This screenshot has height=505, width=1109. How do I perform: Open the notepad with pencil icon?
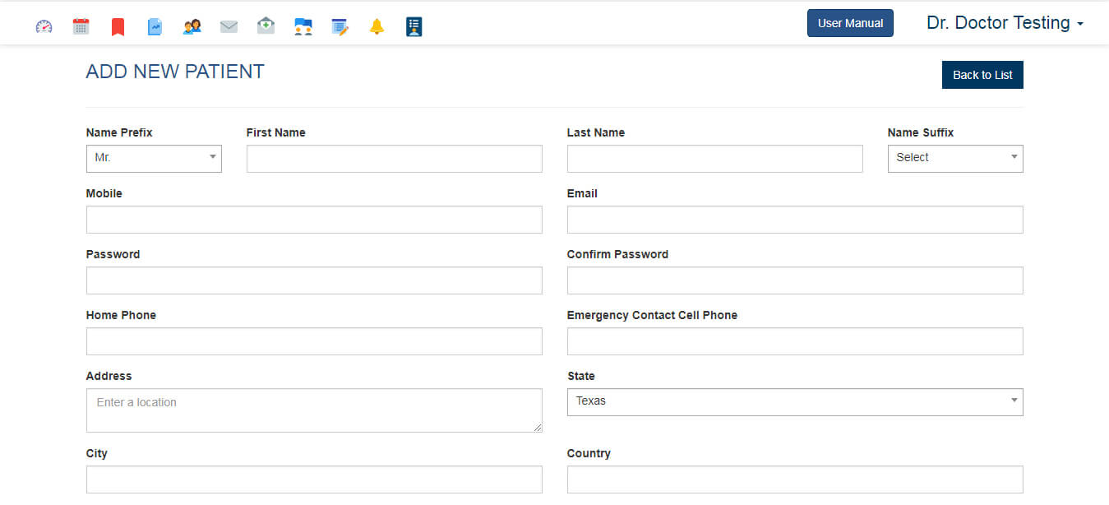point(340,27)
